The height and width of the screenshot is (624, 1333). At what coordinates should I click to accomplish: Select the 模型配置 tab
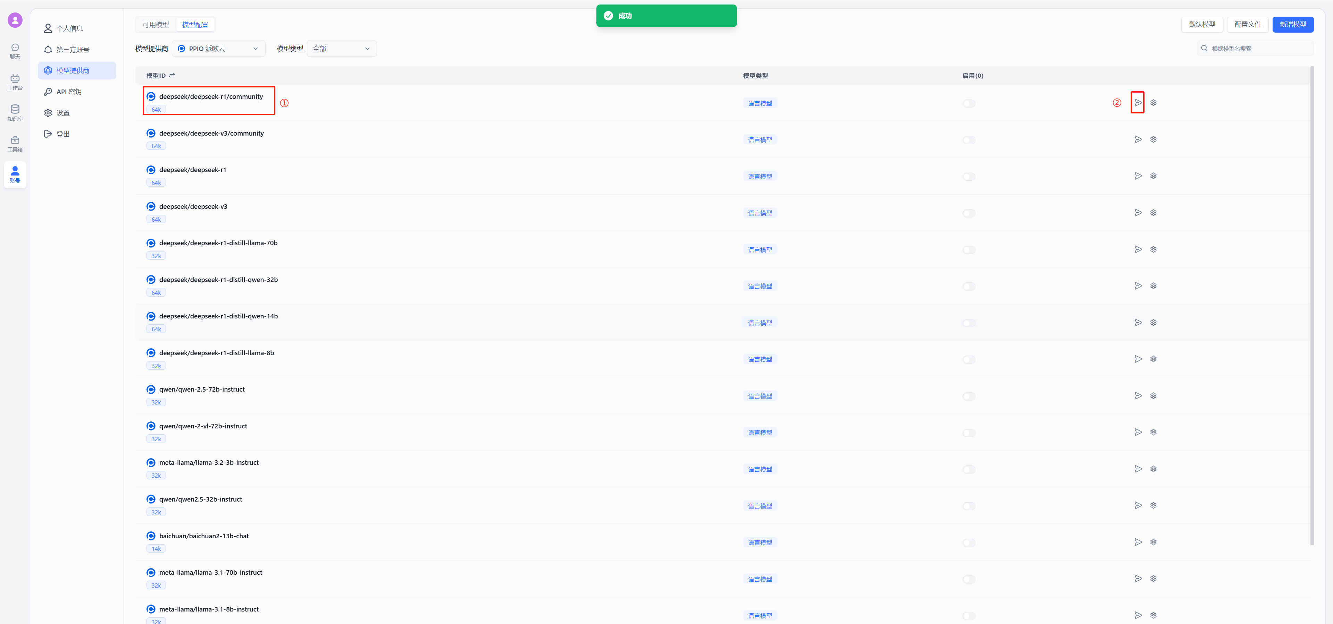coord(195,24)
